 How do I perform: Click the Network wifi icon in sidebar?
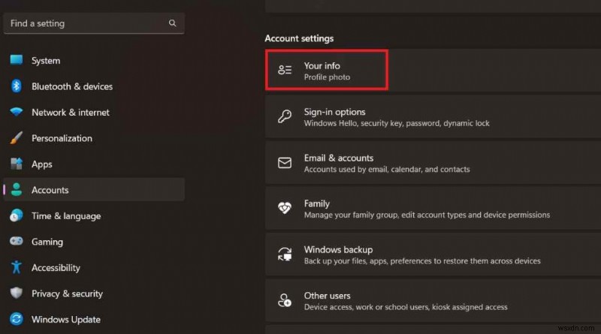click(x=16, y=112)
